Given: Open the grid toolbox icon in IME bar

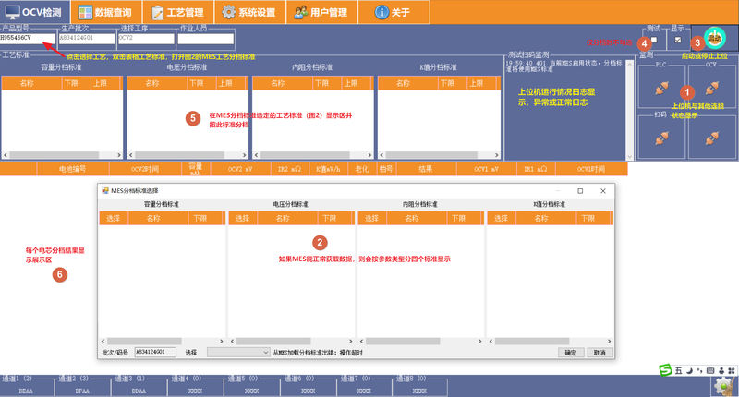Looking at the screenshot, I should pos(732,371).
